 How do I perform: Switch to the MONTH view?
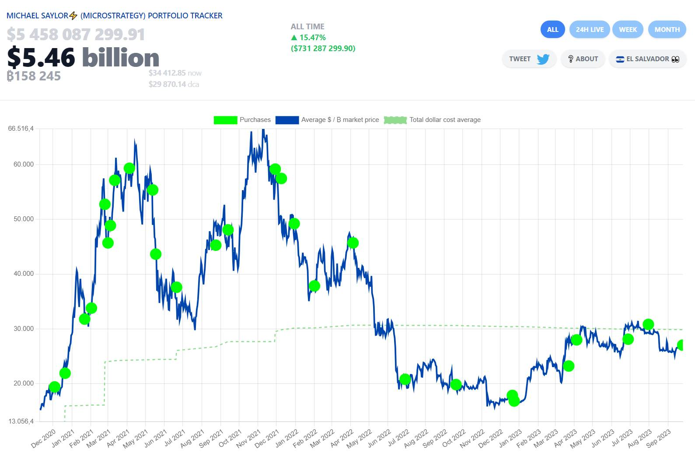(x=667, y=29)
